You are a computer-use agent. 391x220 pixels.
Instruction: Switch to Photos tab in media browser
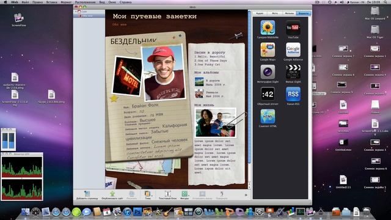point(274,13)
